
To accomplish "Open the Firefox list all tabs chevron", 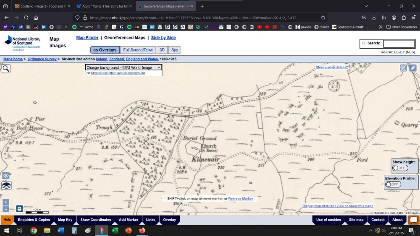I will (x=366, y=6).
